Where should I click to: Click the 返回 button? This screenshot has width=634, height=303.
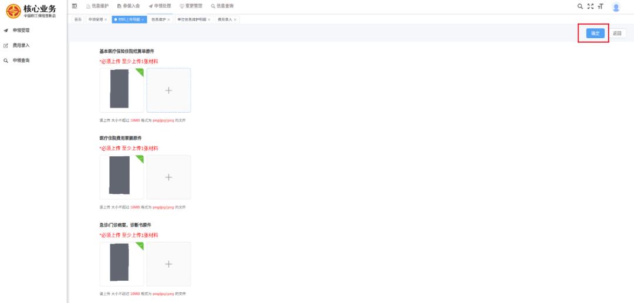[x=617, y=33]
